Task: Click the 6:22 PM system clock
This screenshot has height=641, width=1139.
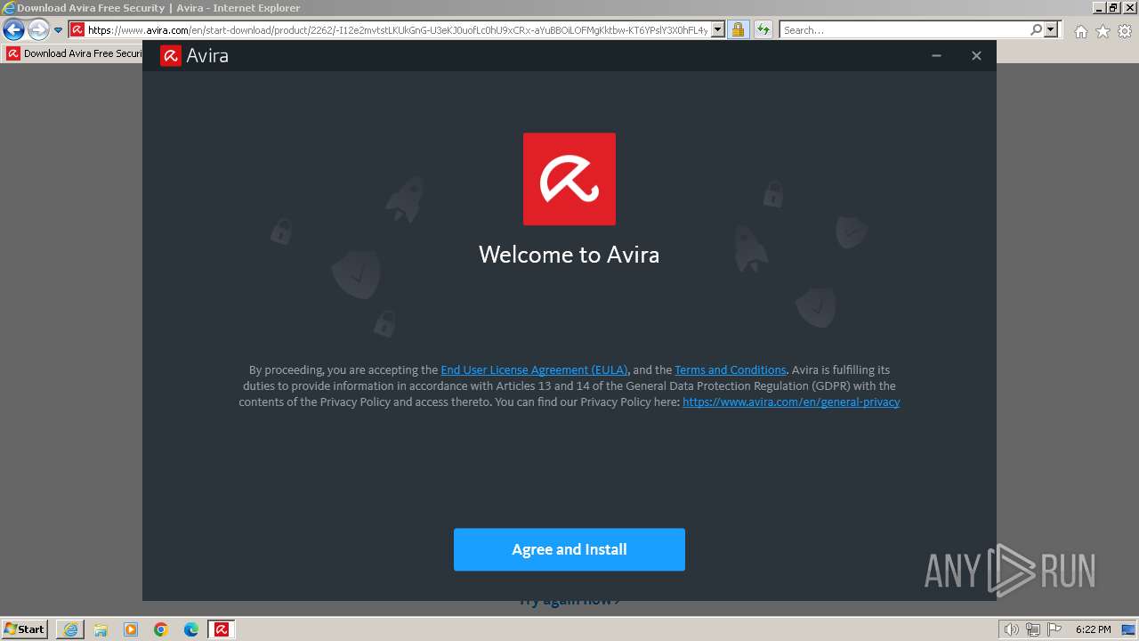Action: click(1093, 629)
